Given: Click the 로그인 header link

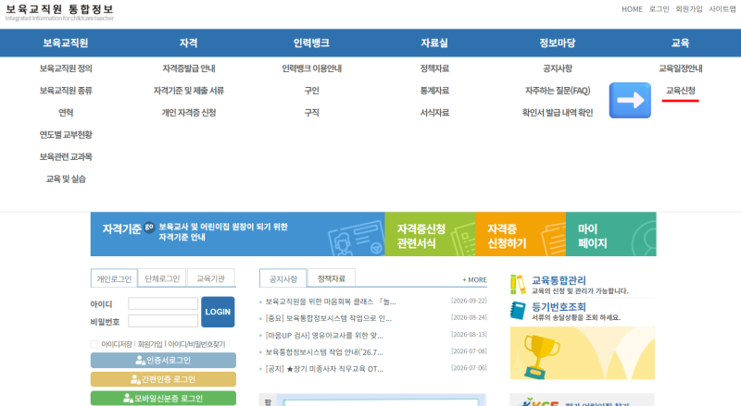Looking at the screenshot, I should point(659,9).
